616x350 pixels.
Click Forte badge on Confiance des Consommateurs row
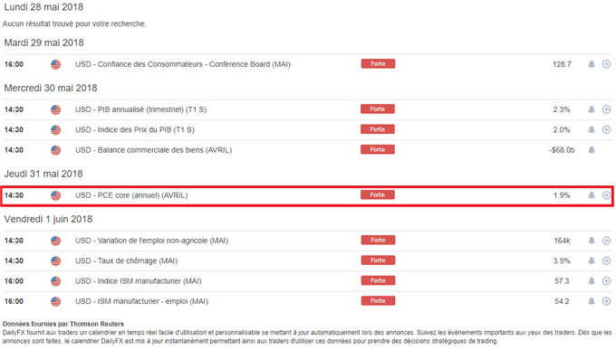click(x=378, y=63)
